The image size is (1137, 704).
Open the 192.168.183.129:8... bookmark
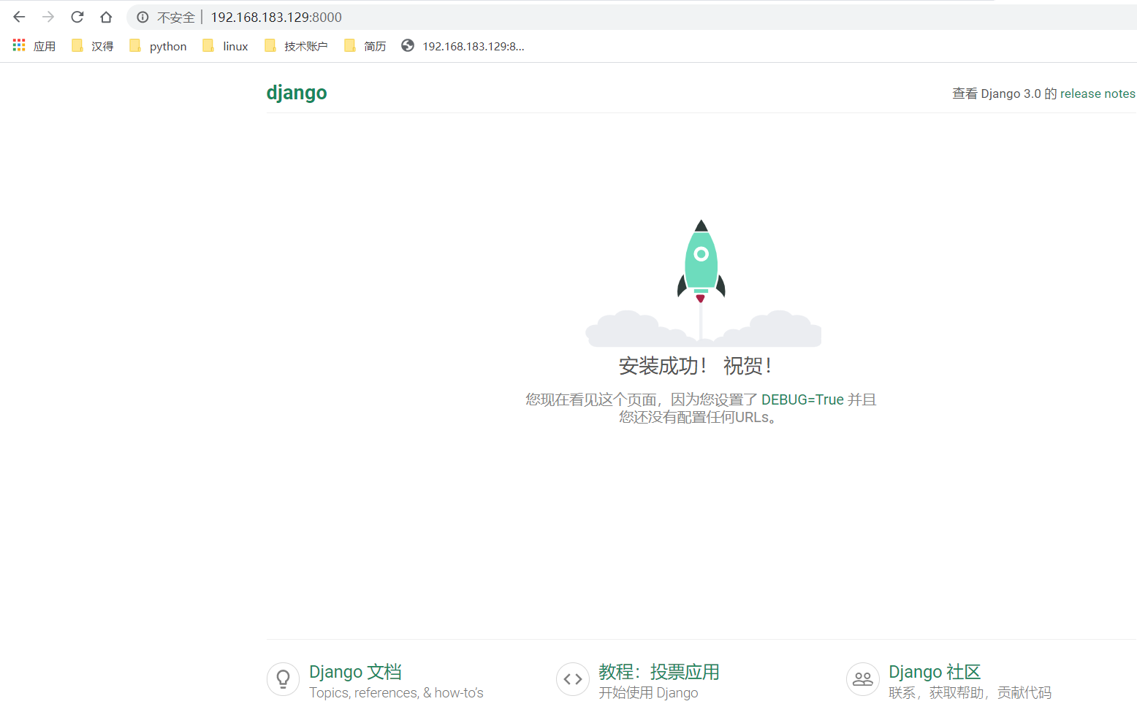pos(463,46)
